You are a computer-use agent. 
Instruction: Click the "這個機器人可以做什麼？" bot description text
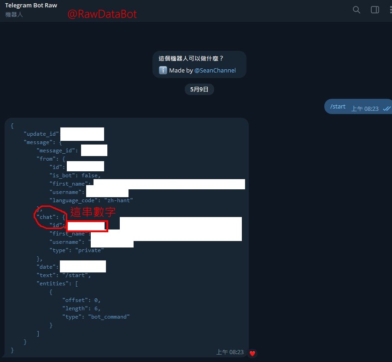(x=191, y=59)
